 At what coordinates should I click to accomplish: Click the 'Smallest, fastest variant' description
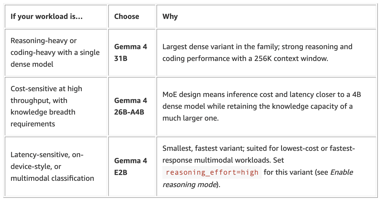(259, 166)
